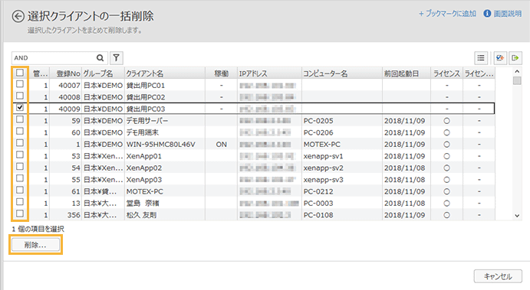
Task: Check the box for MOTEX-PC client row
Action: coord(20,191)
